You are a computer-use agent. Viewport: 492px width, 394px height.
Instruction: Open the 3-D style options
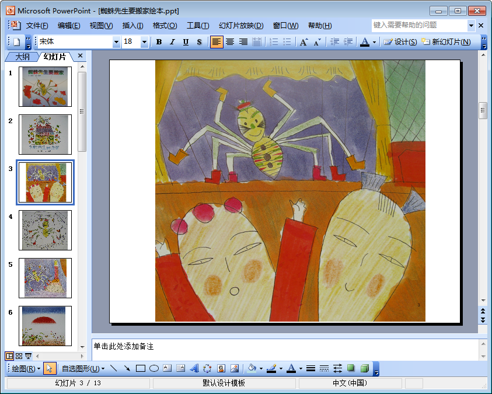pos(364,368)
